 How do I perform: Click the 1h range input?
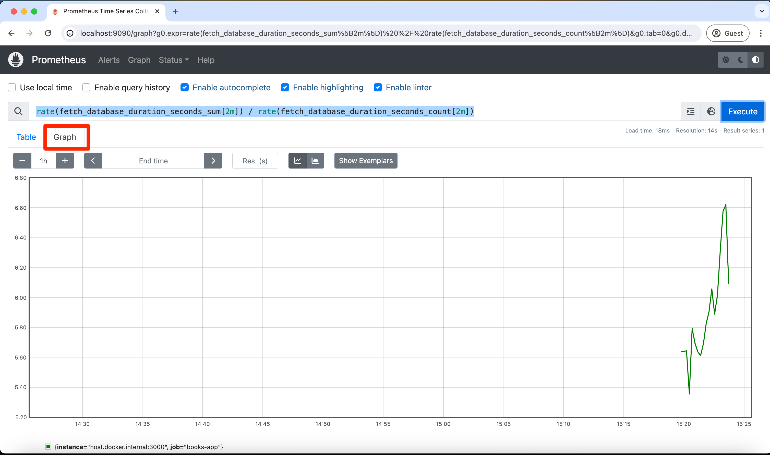[x=43, y=161]
